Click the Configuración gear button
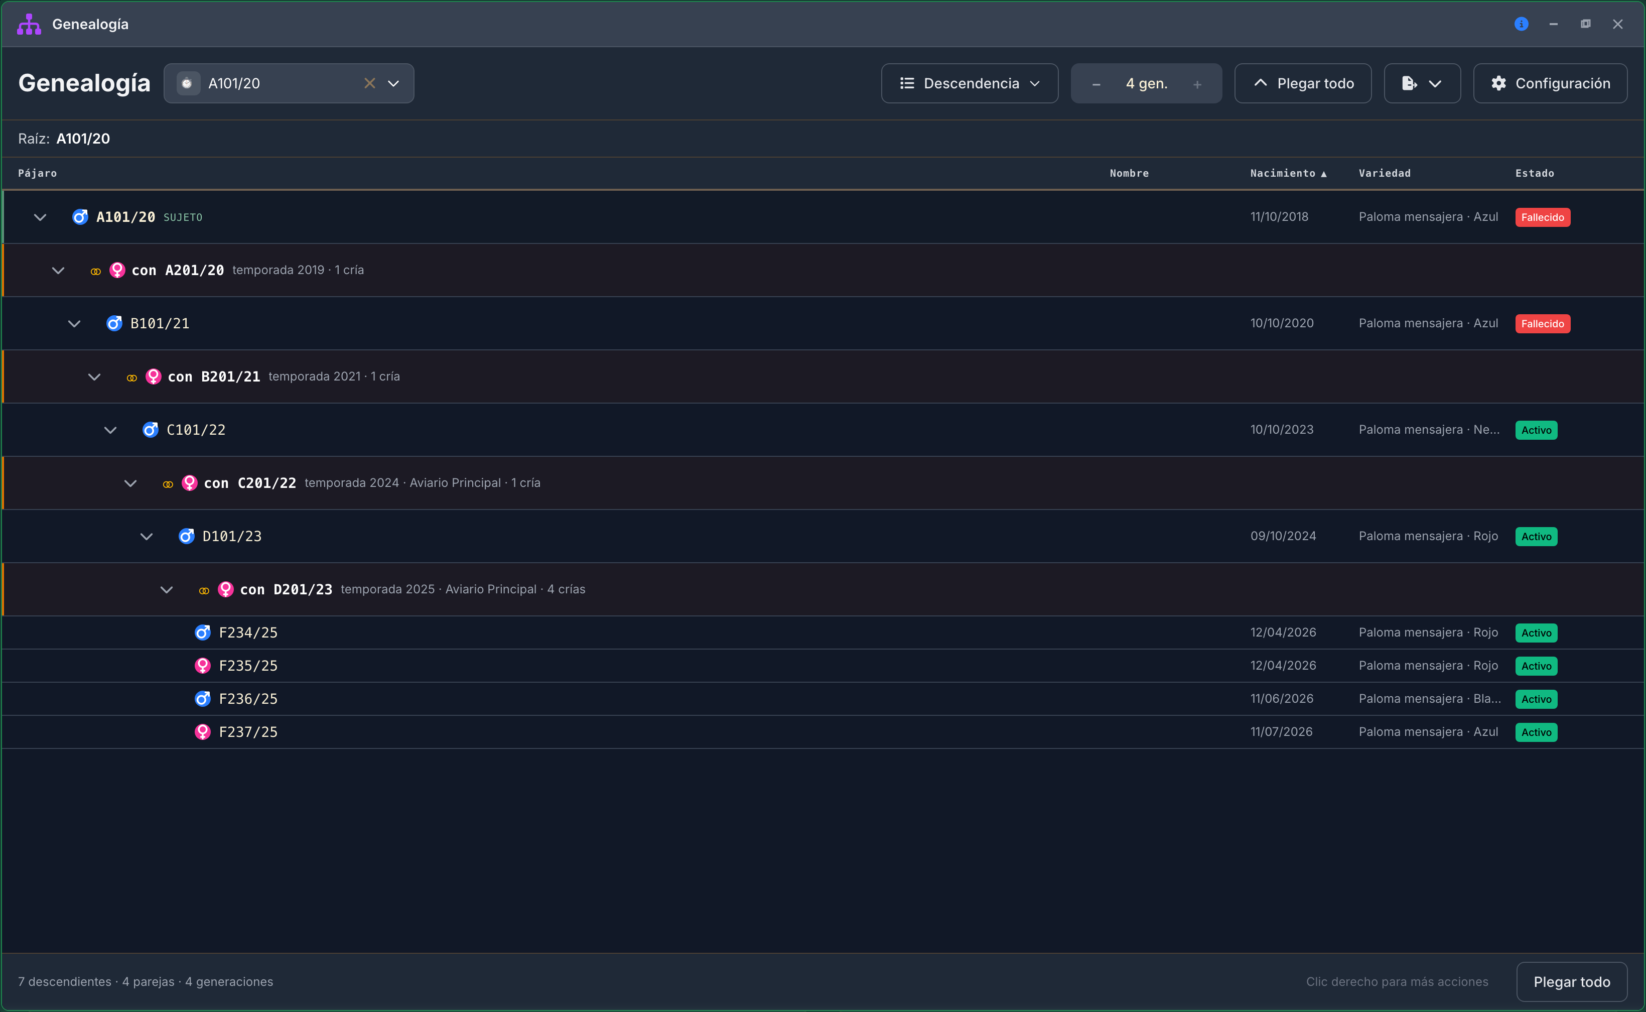The image size is (1646, 1012). [1550, 83]
